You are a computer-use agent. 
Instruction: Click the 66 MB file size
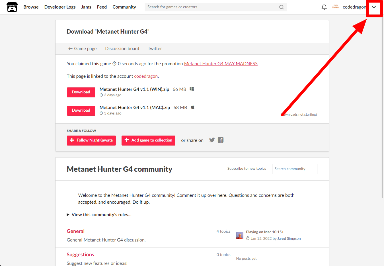point(180,89)
